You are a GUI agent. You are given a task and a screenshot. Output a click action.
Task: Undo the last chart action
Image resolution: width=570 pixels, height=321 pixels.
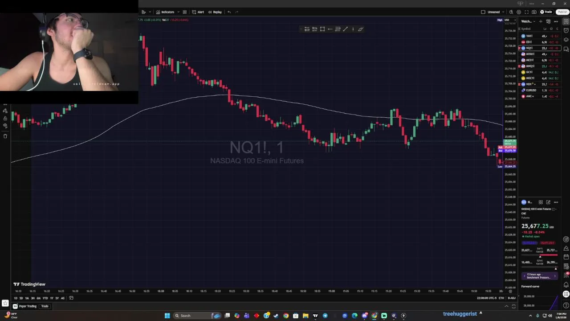click(x=229, y=12)
